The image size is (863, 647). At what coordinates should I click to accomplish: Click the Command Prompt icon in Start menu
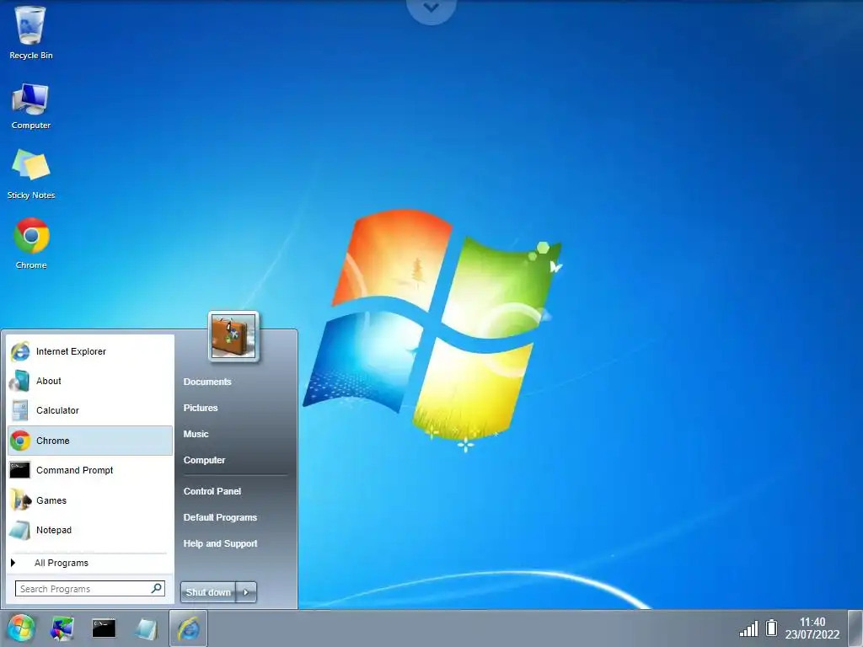(20, 470)
